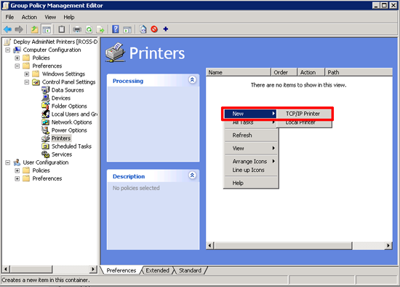400x287 pixels.
Task: Toggle the Show/Hide Action Pane icon
Action: pos(127,30)
